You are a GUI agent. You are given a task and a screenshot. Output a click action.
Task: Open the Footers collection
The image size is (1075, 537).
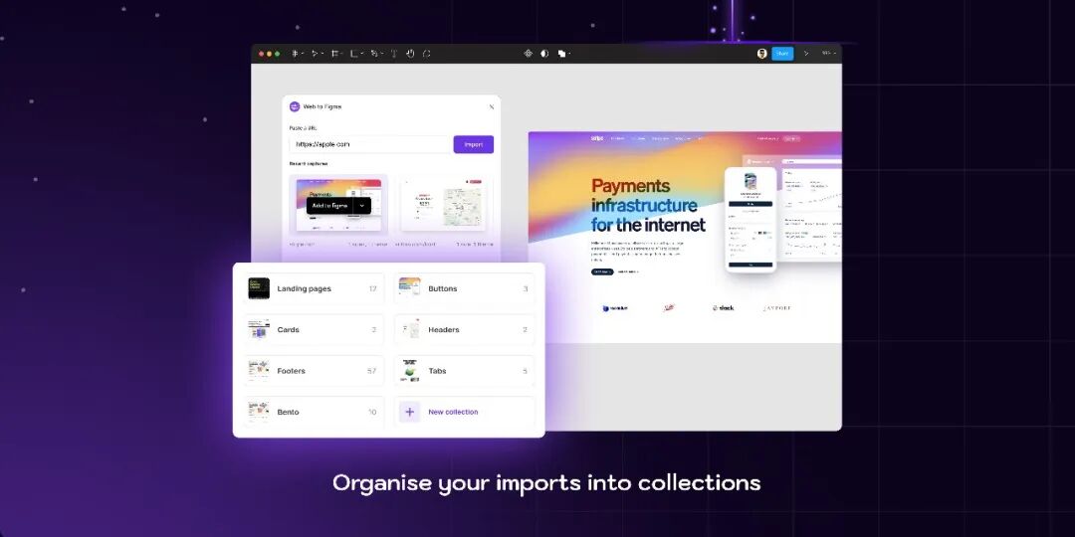click(314, 371)
